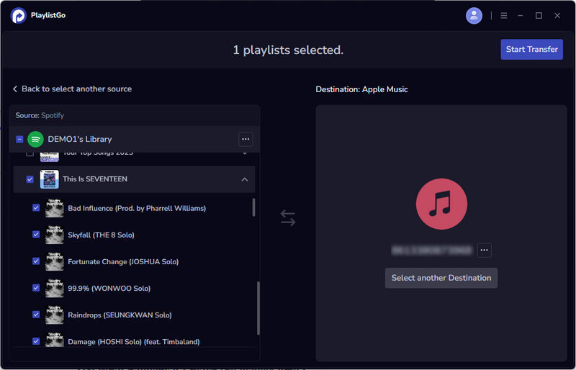This screenshot has width=576, height=370.
Task: Toggle DEMO1's Library select-all checkbox
Action: (20, 139)
